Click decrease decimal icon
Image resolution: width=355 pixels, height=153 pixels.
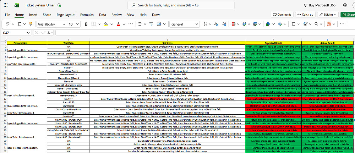(224, 24)
